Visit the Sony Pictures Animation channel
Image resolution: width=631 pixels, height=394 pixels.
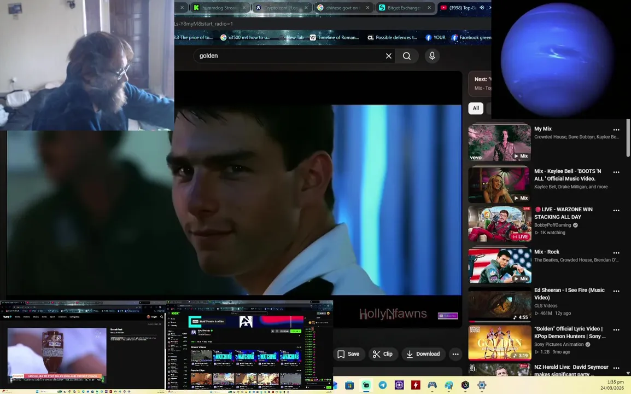coord(559,344)
